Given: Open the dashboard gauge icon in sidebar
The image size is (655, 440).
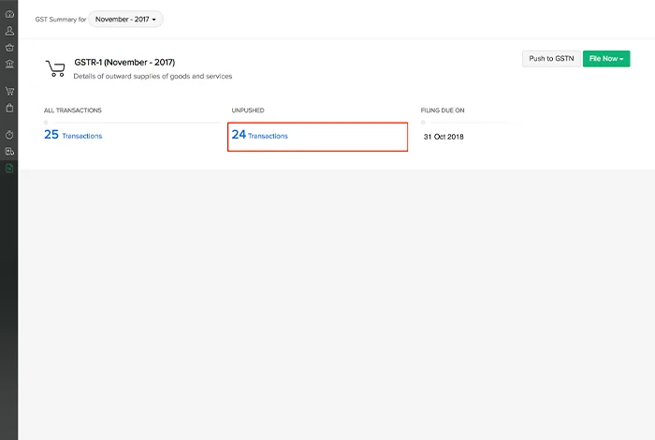Looking at the screenshot, I should pos(9,14).
